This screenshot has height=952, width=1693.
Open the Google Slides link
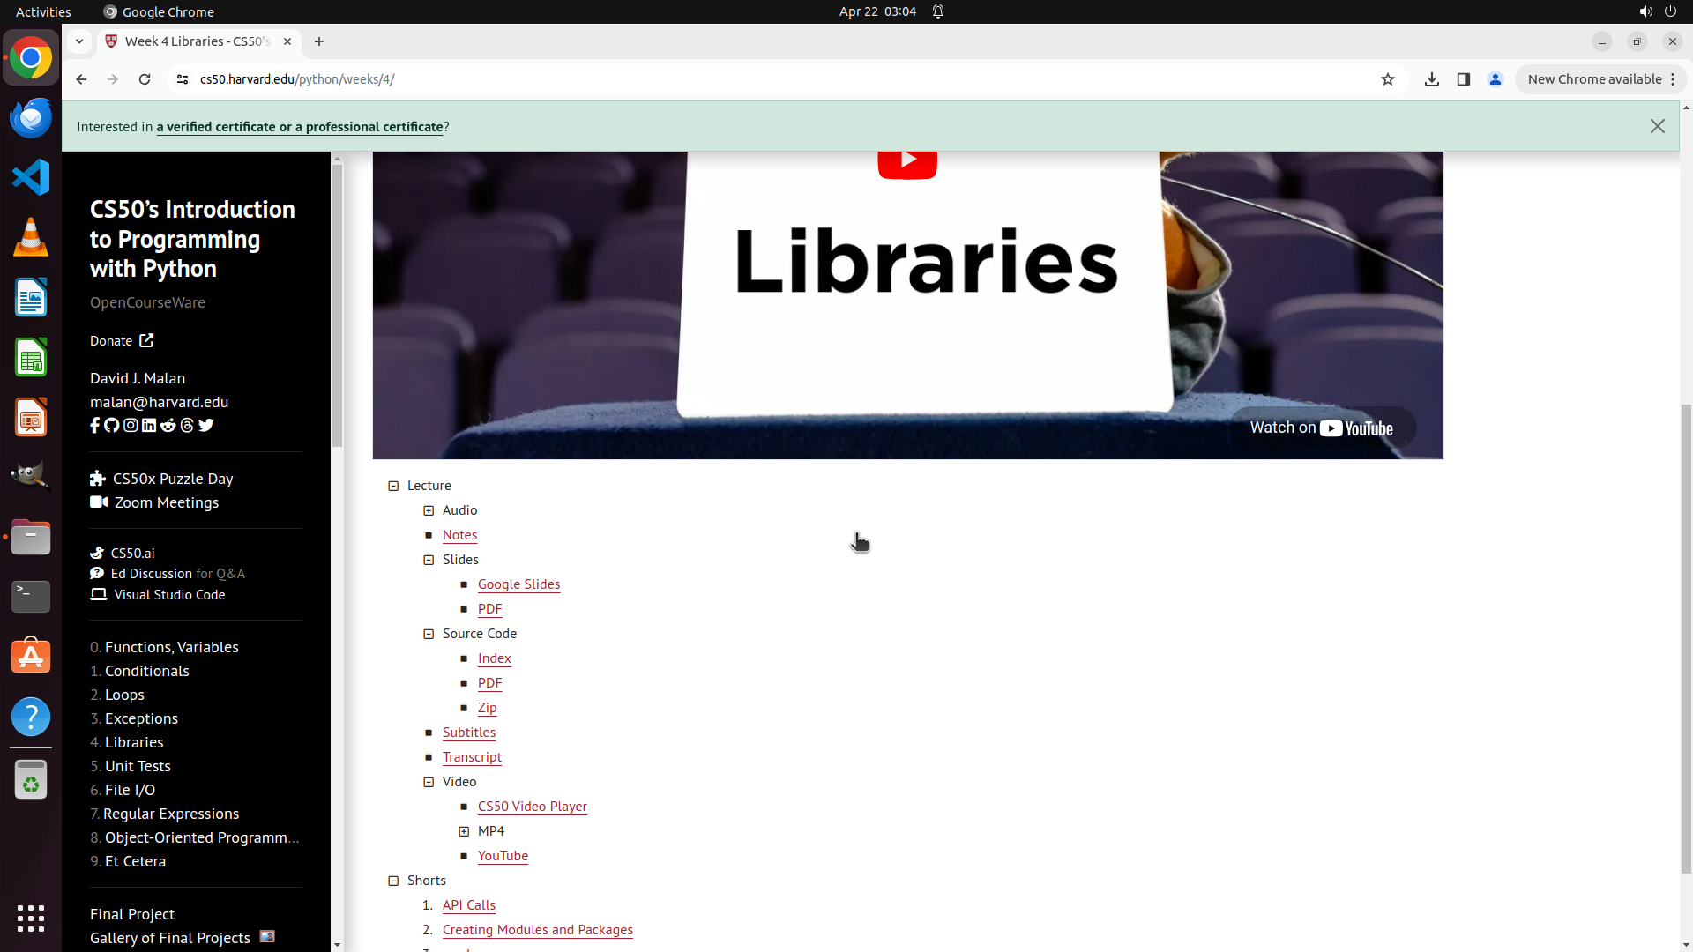point(518,584)
